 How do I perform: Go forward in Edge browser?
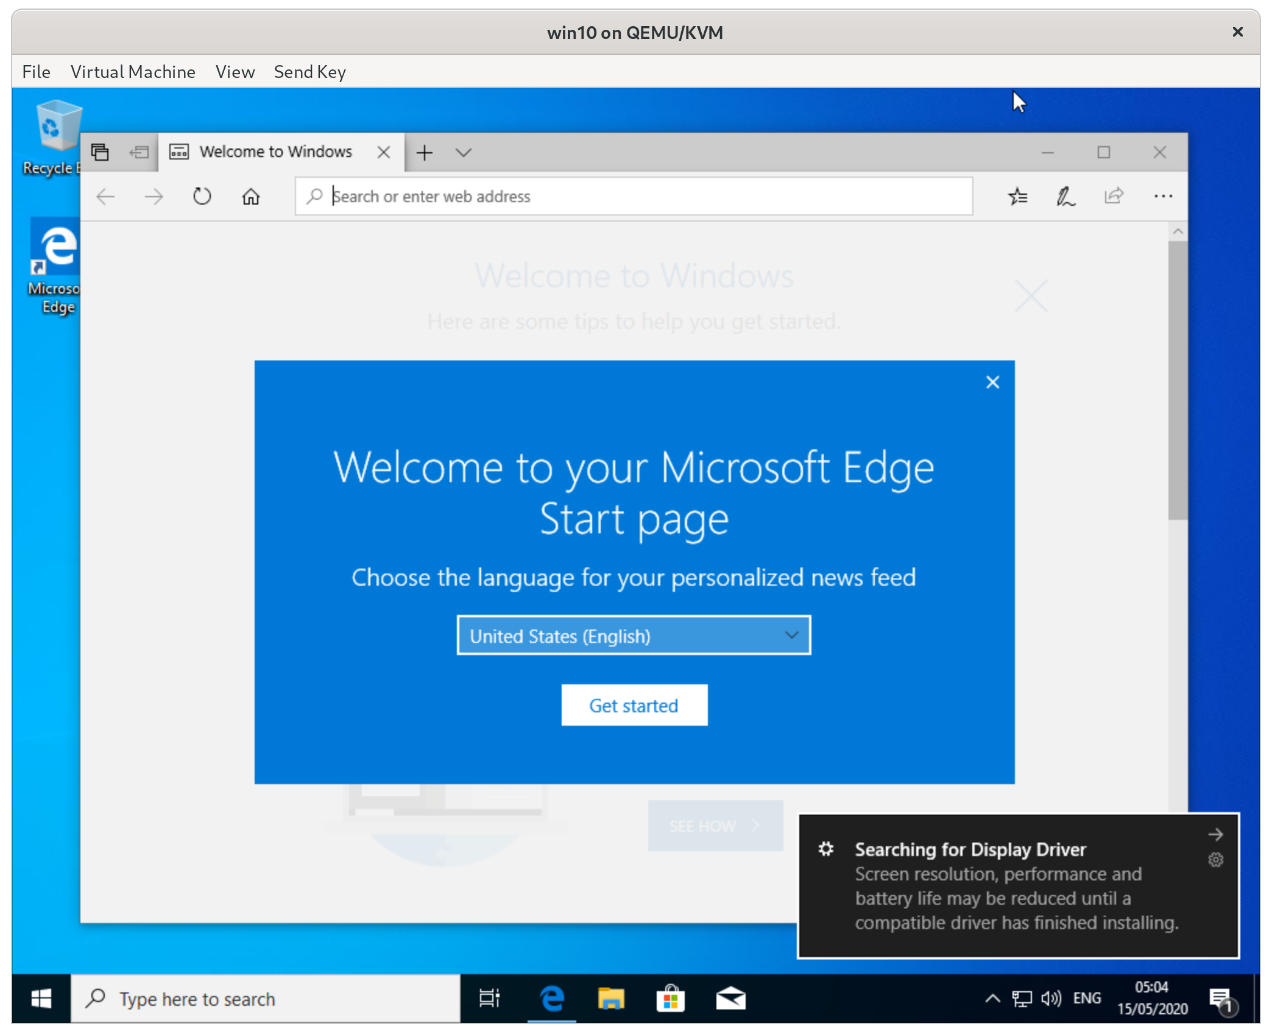pos(154,197)
